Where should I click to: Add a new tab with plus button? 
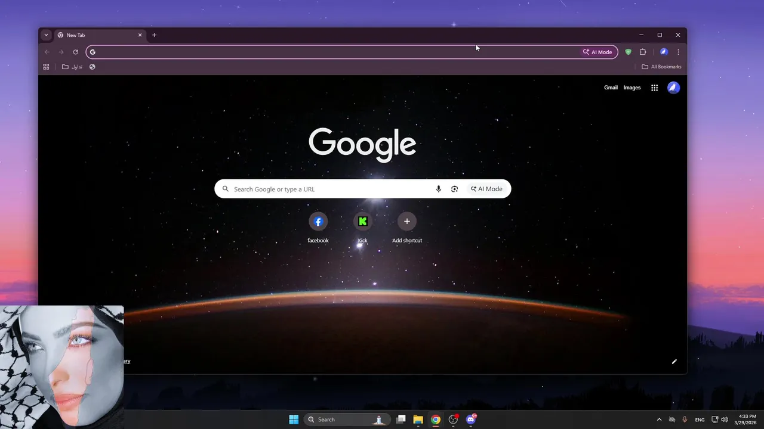[154, 35]
